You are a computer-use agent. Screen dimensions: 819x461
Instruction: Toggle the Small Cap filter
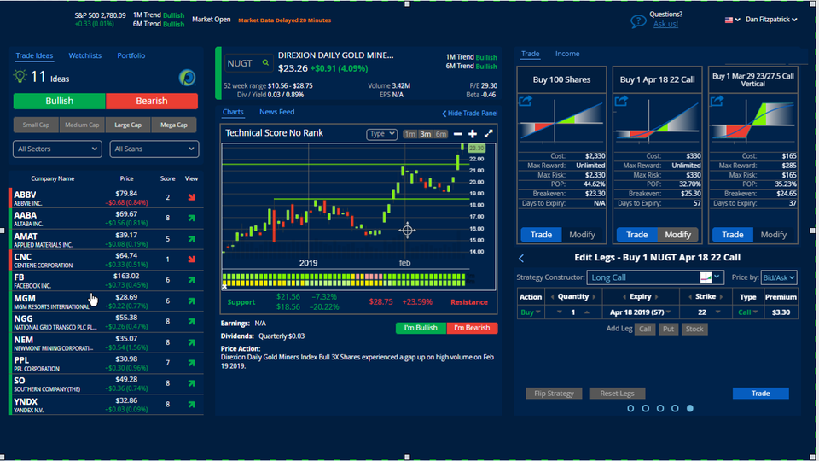click(x=36, y=125)
